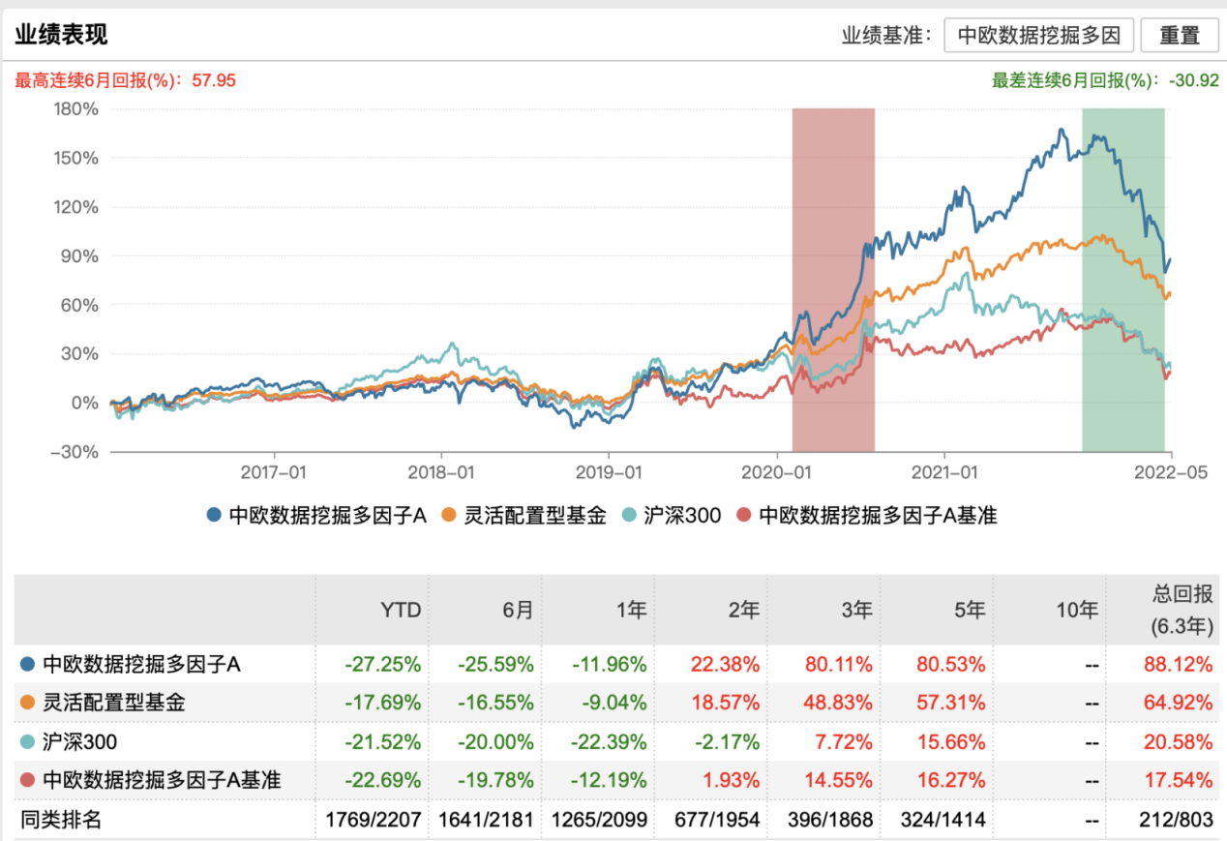Click the red highlighted best 6-month region

point(833,281)
